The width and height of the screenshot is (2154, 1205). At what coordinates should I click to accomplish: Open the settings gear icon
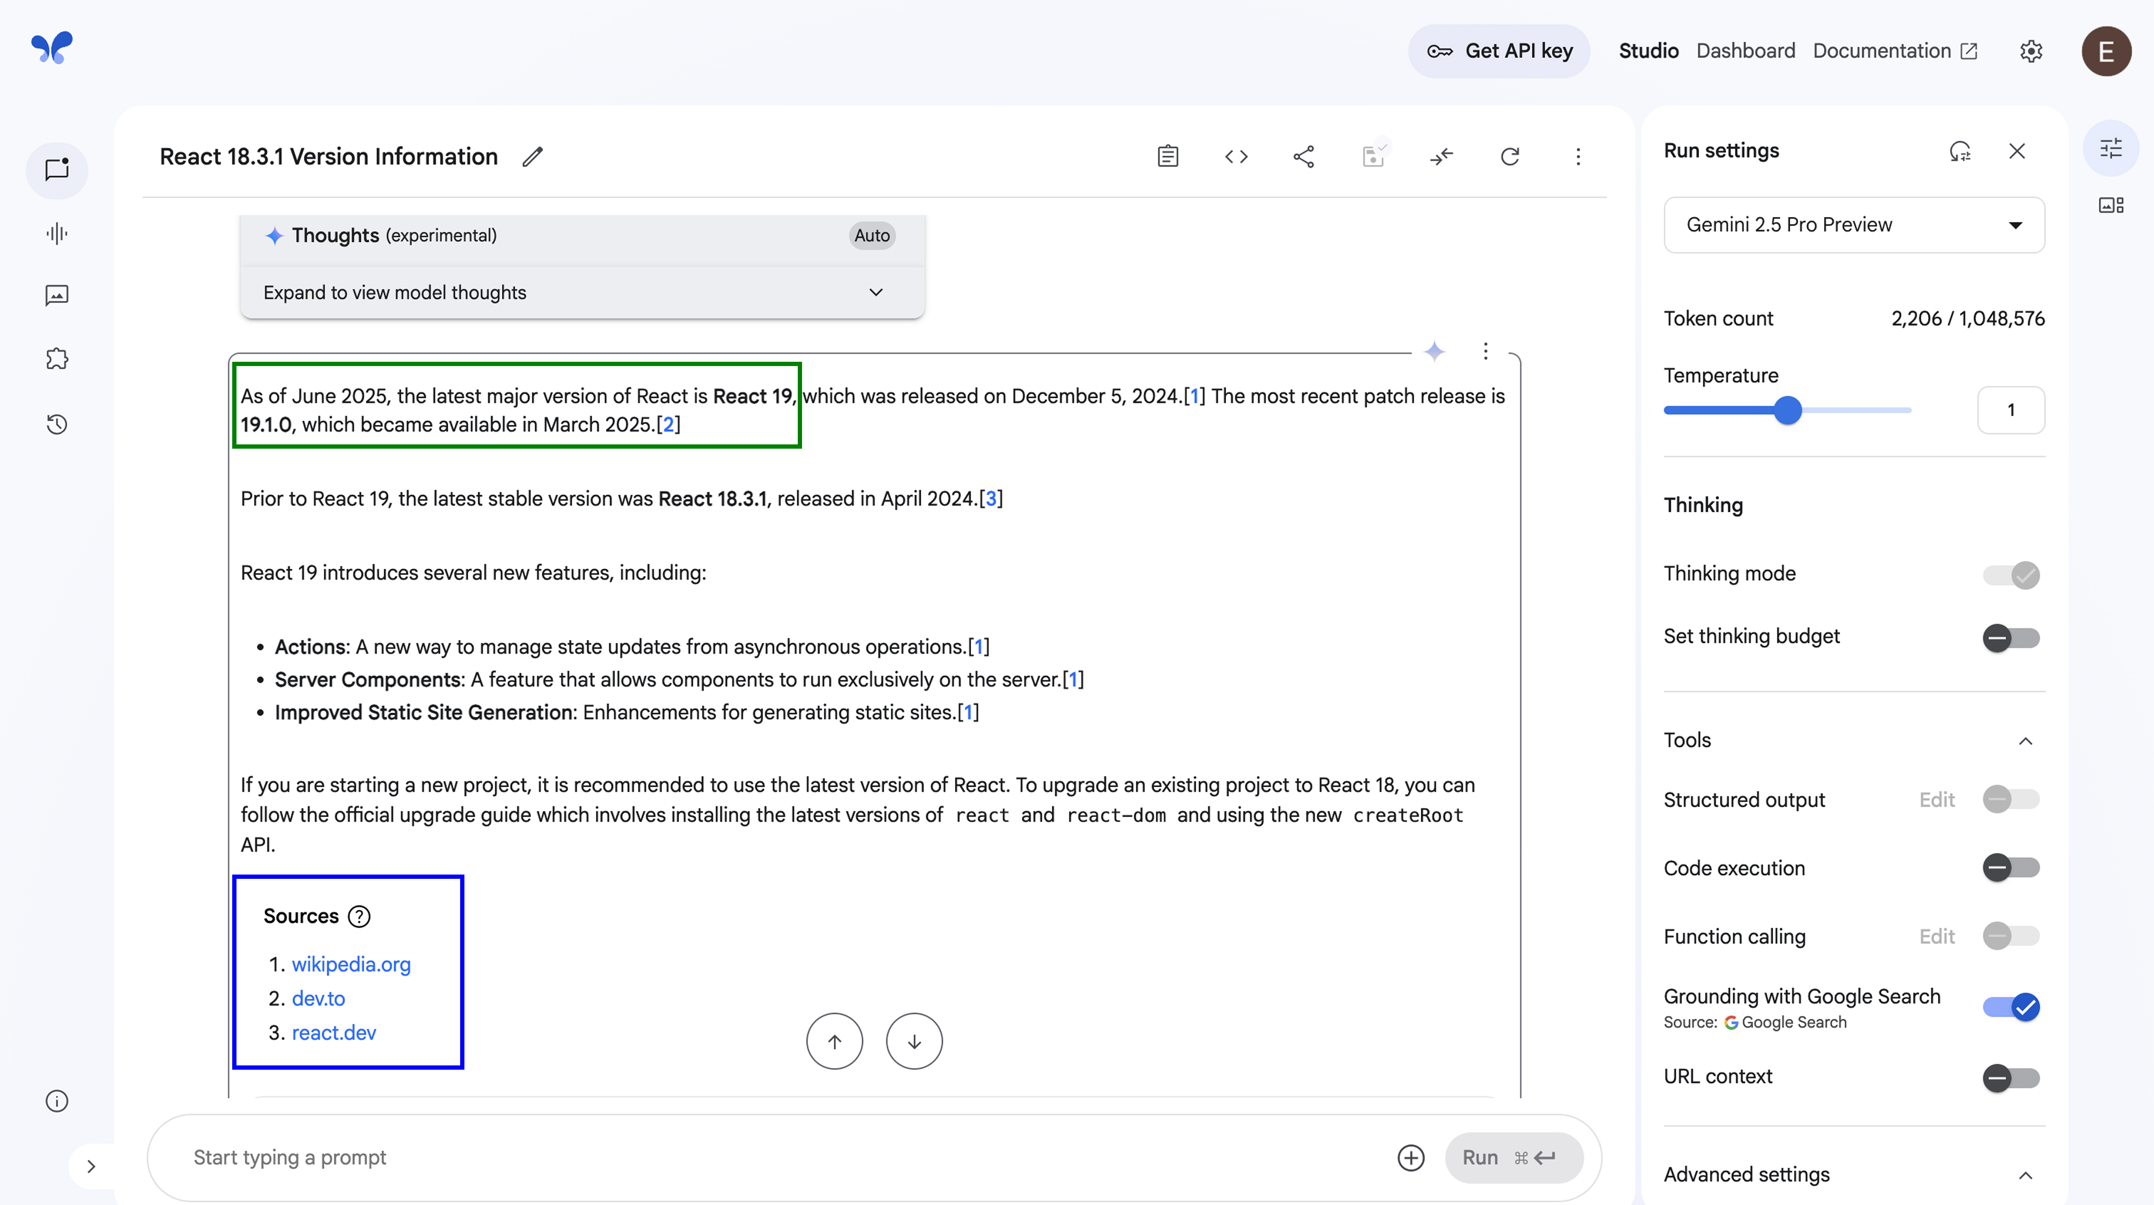[2031, 51]
